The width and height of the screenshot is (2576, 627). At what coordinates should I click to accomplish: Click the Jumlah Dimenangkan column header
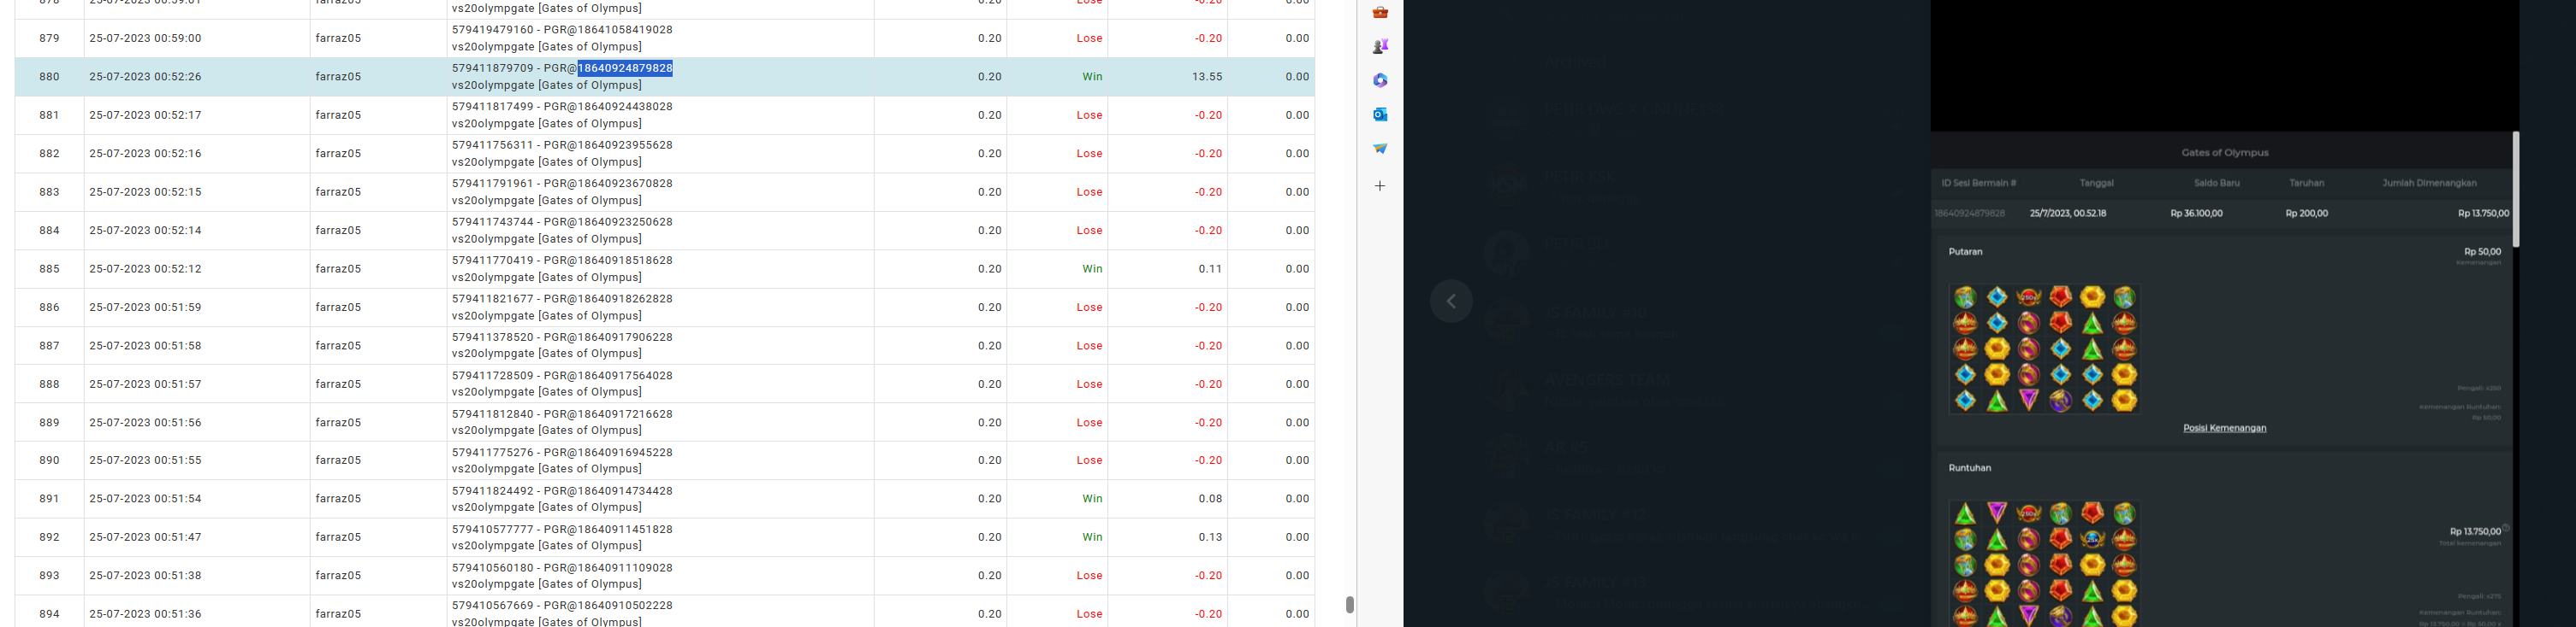point(2429,184)
